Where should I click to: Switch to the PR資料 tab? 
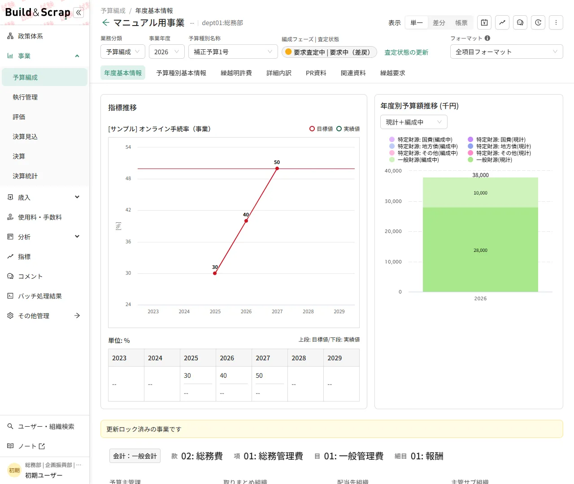click(316, 73)
